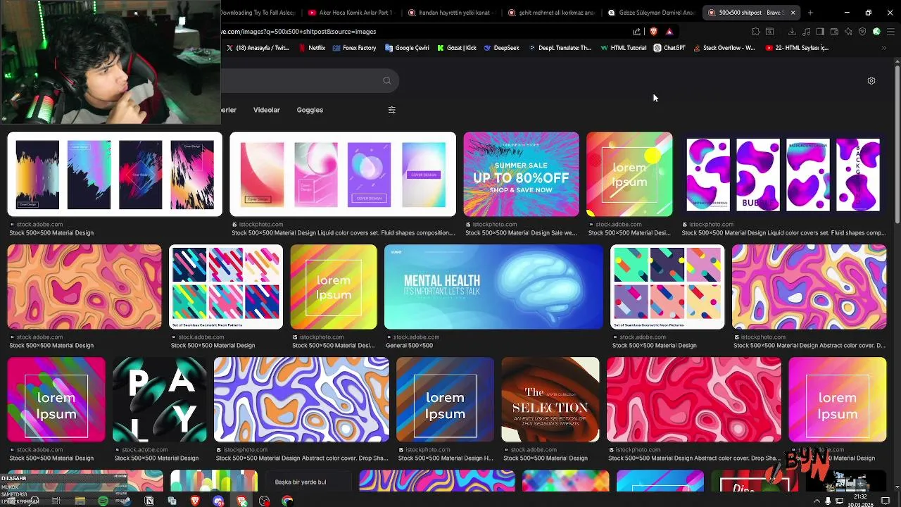Image resolution: width=901 pixels, height=507 pixels.
Task: Open Google Chrome from the taskbar
Action: click(x=287, y=501)
